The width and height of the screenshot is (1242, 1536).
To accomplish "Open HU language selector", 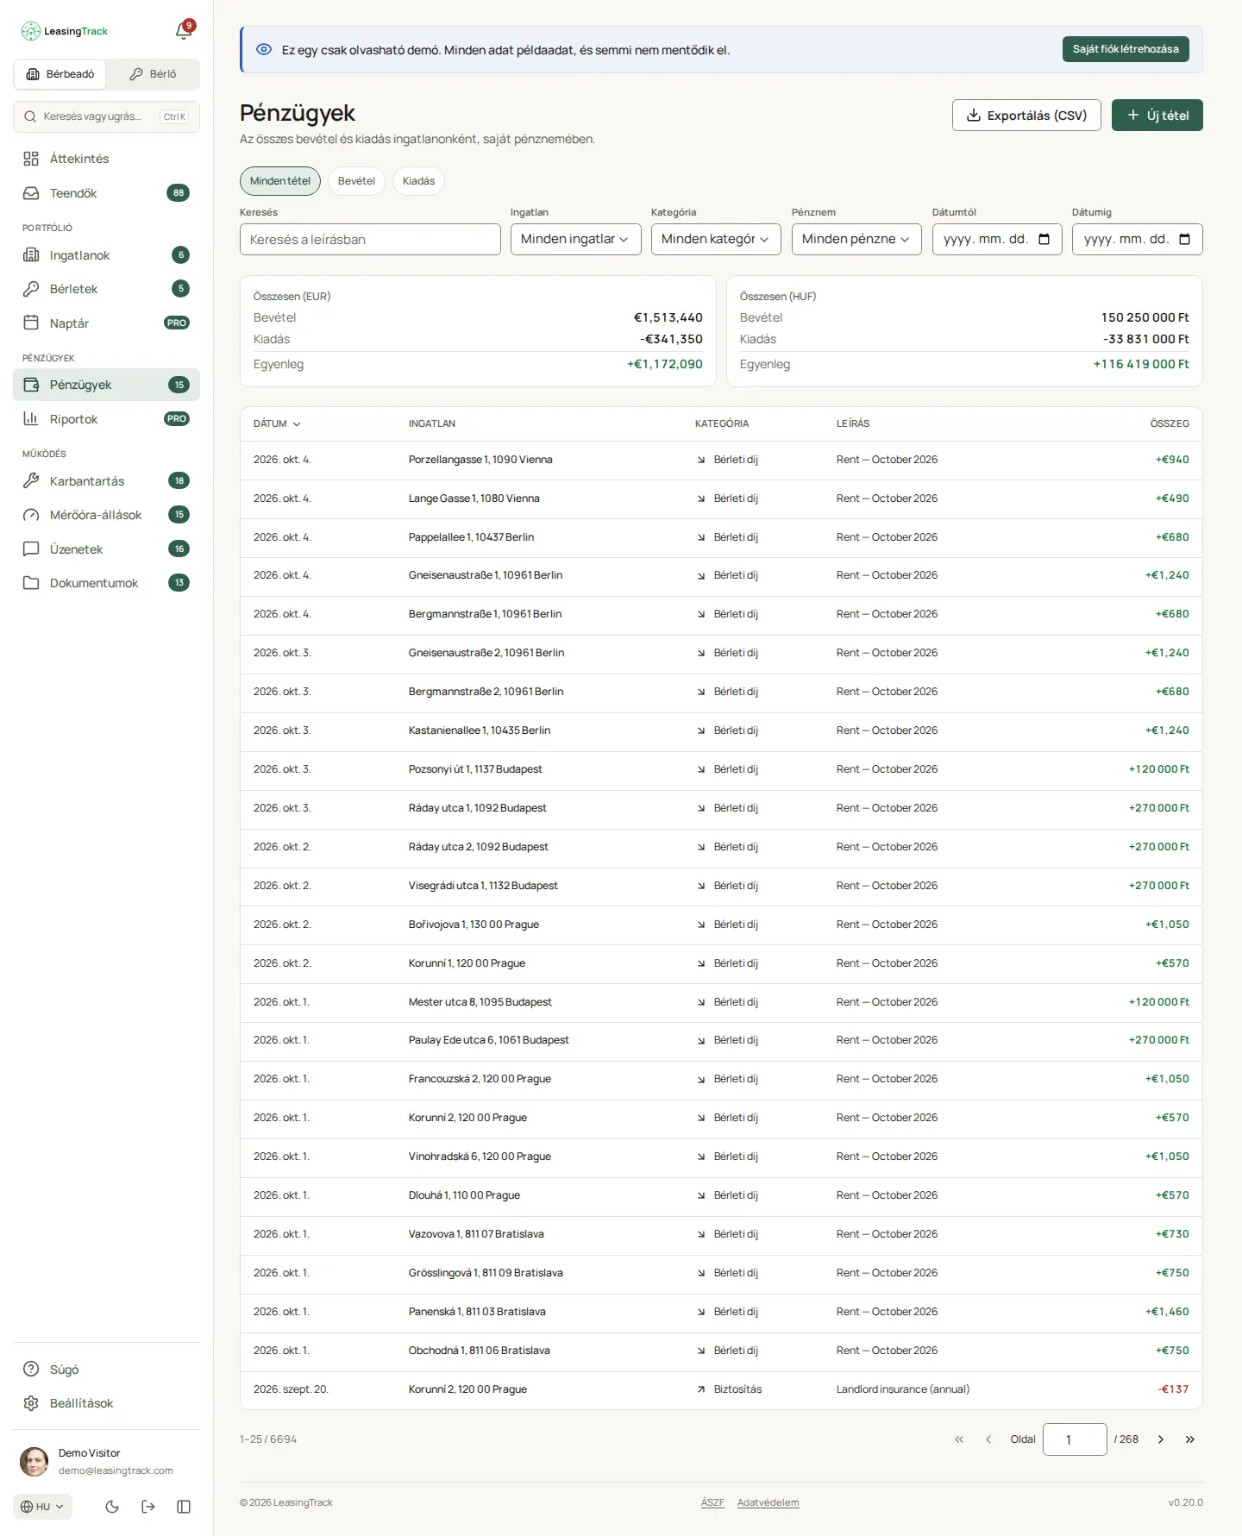I will tap(42, 1507).
